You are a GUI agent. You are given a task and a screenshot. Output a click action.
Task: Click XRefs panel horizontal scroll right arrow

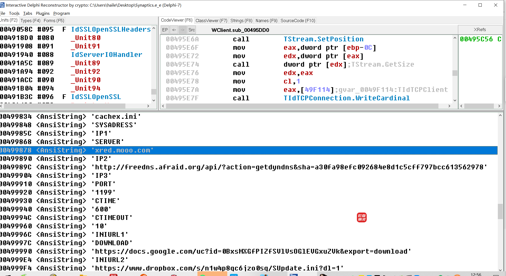click(499, 106)
